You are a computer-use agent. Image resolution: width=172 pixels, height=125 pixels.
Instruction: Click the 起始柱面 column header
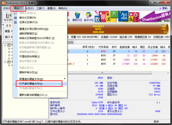pyautogui.click(x=125, y=47)
